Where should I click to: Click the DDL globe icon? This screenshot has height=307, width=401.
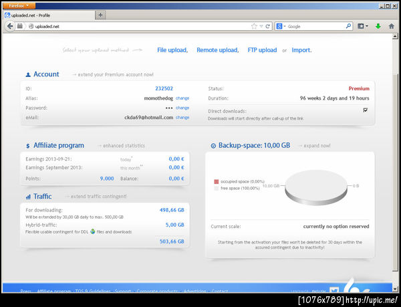(x=93, y=231)
